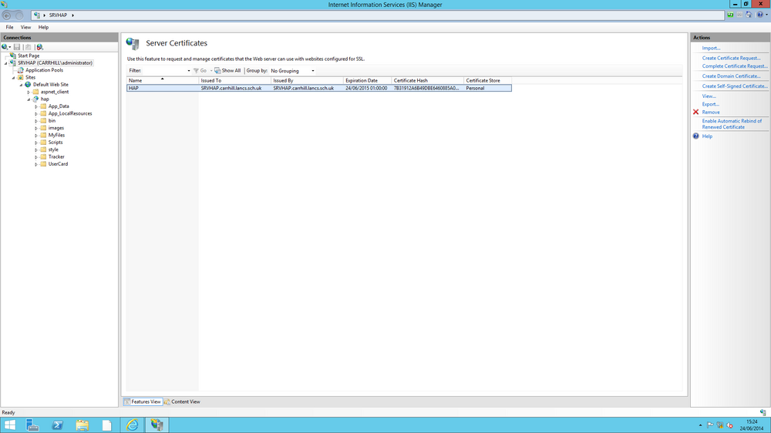Click the Default Web Site globe icon
The height and width of the screenshot is (433, 771).
(x=28, y=85)
